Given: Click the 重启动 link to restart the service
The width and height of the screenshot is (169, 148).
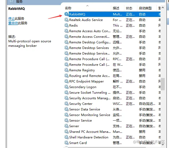Looking at the screenshot, I should pyautogui.click(x=13, y=23).
